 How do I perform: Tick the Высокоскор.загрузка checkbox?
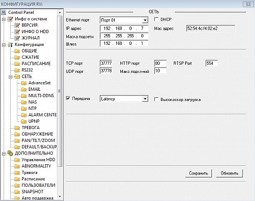[156, 99]
